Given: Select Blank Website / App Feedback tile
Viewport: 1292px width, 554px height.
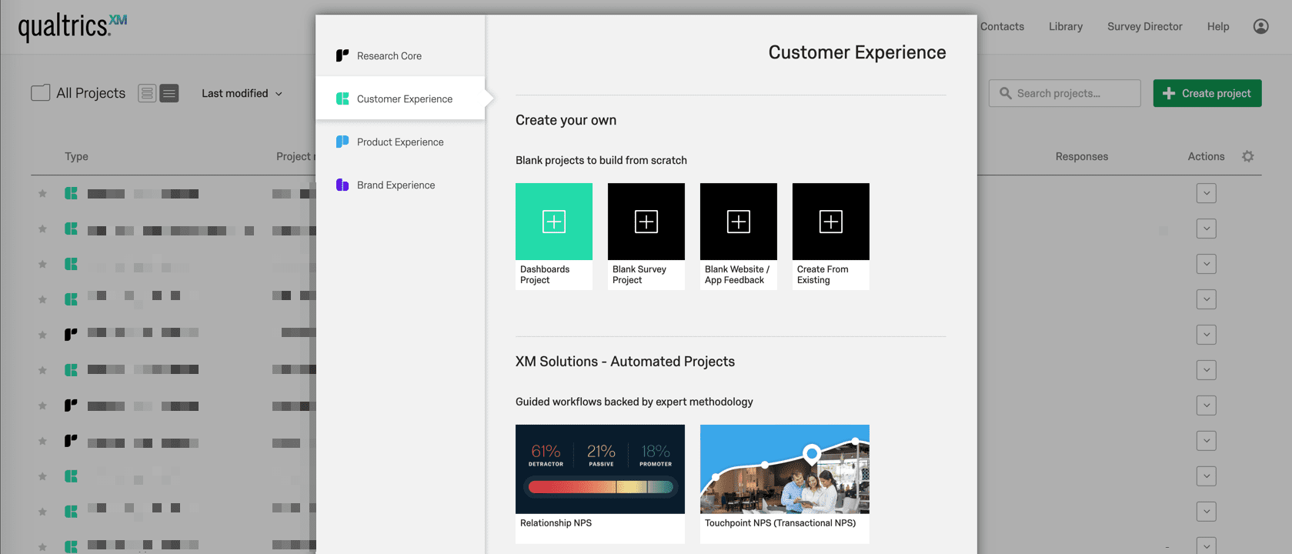Looking at the screenshot, I should coord(739,236).
